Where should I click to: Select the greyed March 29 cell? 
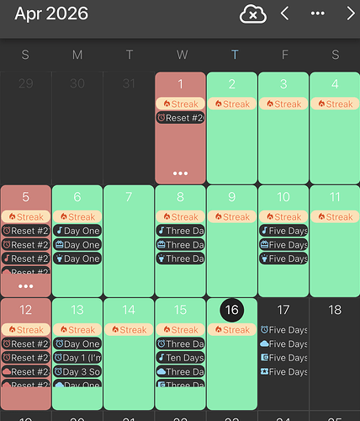click(26, 128)
